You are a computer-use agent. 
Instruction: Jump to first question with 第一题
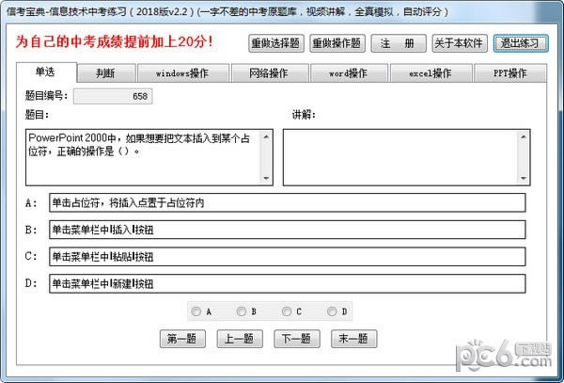(x=183, y=339)
